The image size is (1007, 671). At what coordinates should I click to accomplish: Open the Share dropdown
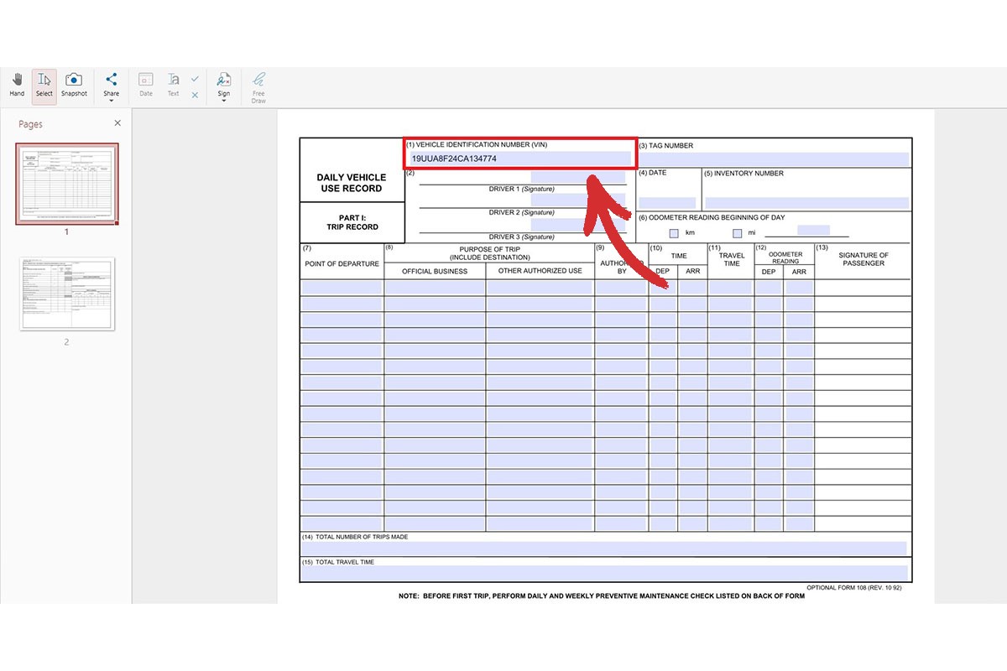click(112, 86)
